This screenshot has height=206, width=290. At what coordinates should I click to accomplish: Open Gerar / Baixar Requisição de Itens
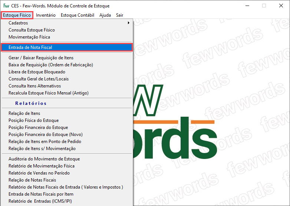click(67, 58)
